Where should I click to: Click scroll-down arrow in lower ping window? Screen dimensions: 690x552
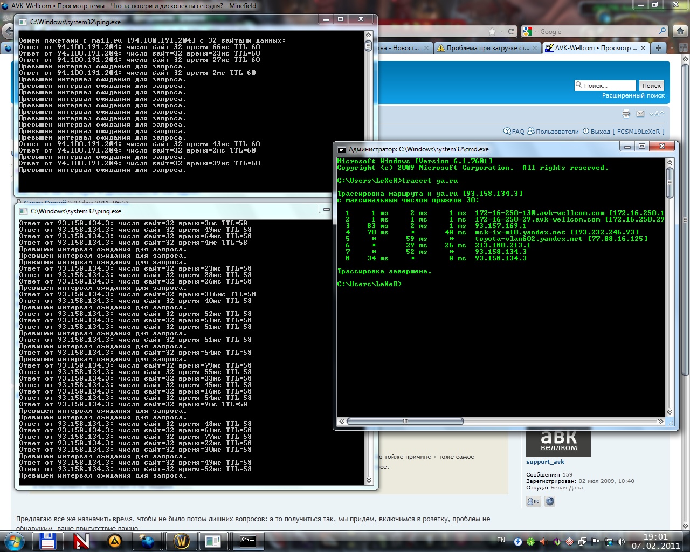click(369, 480)
